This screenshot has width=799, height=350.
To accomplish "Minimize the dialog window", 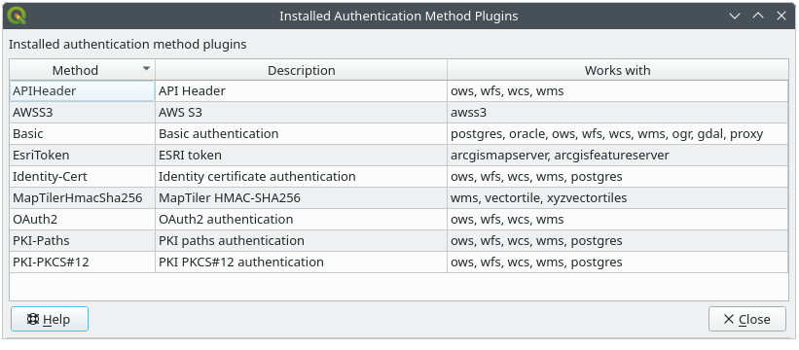I will (735, 16).
